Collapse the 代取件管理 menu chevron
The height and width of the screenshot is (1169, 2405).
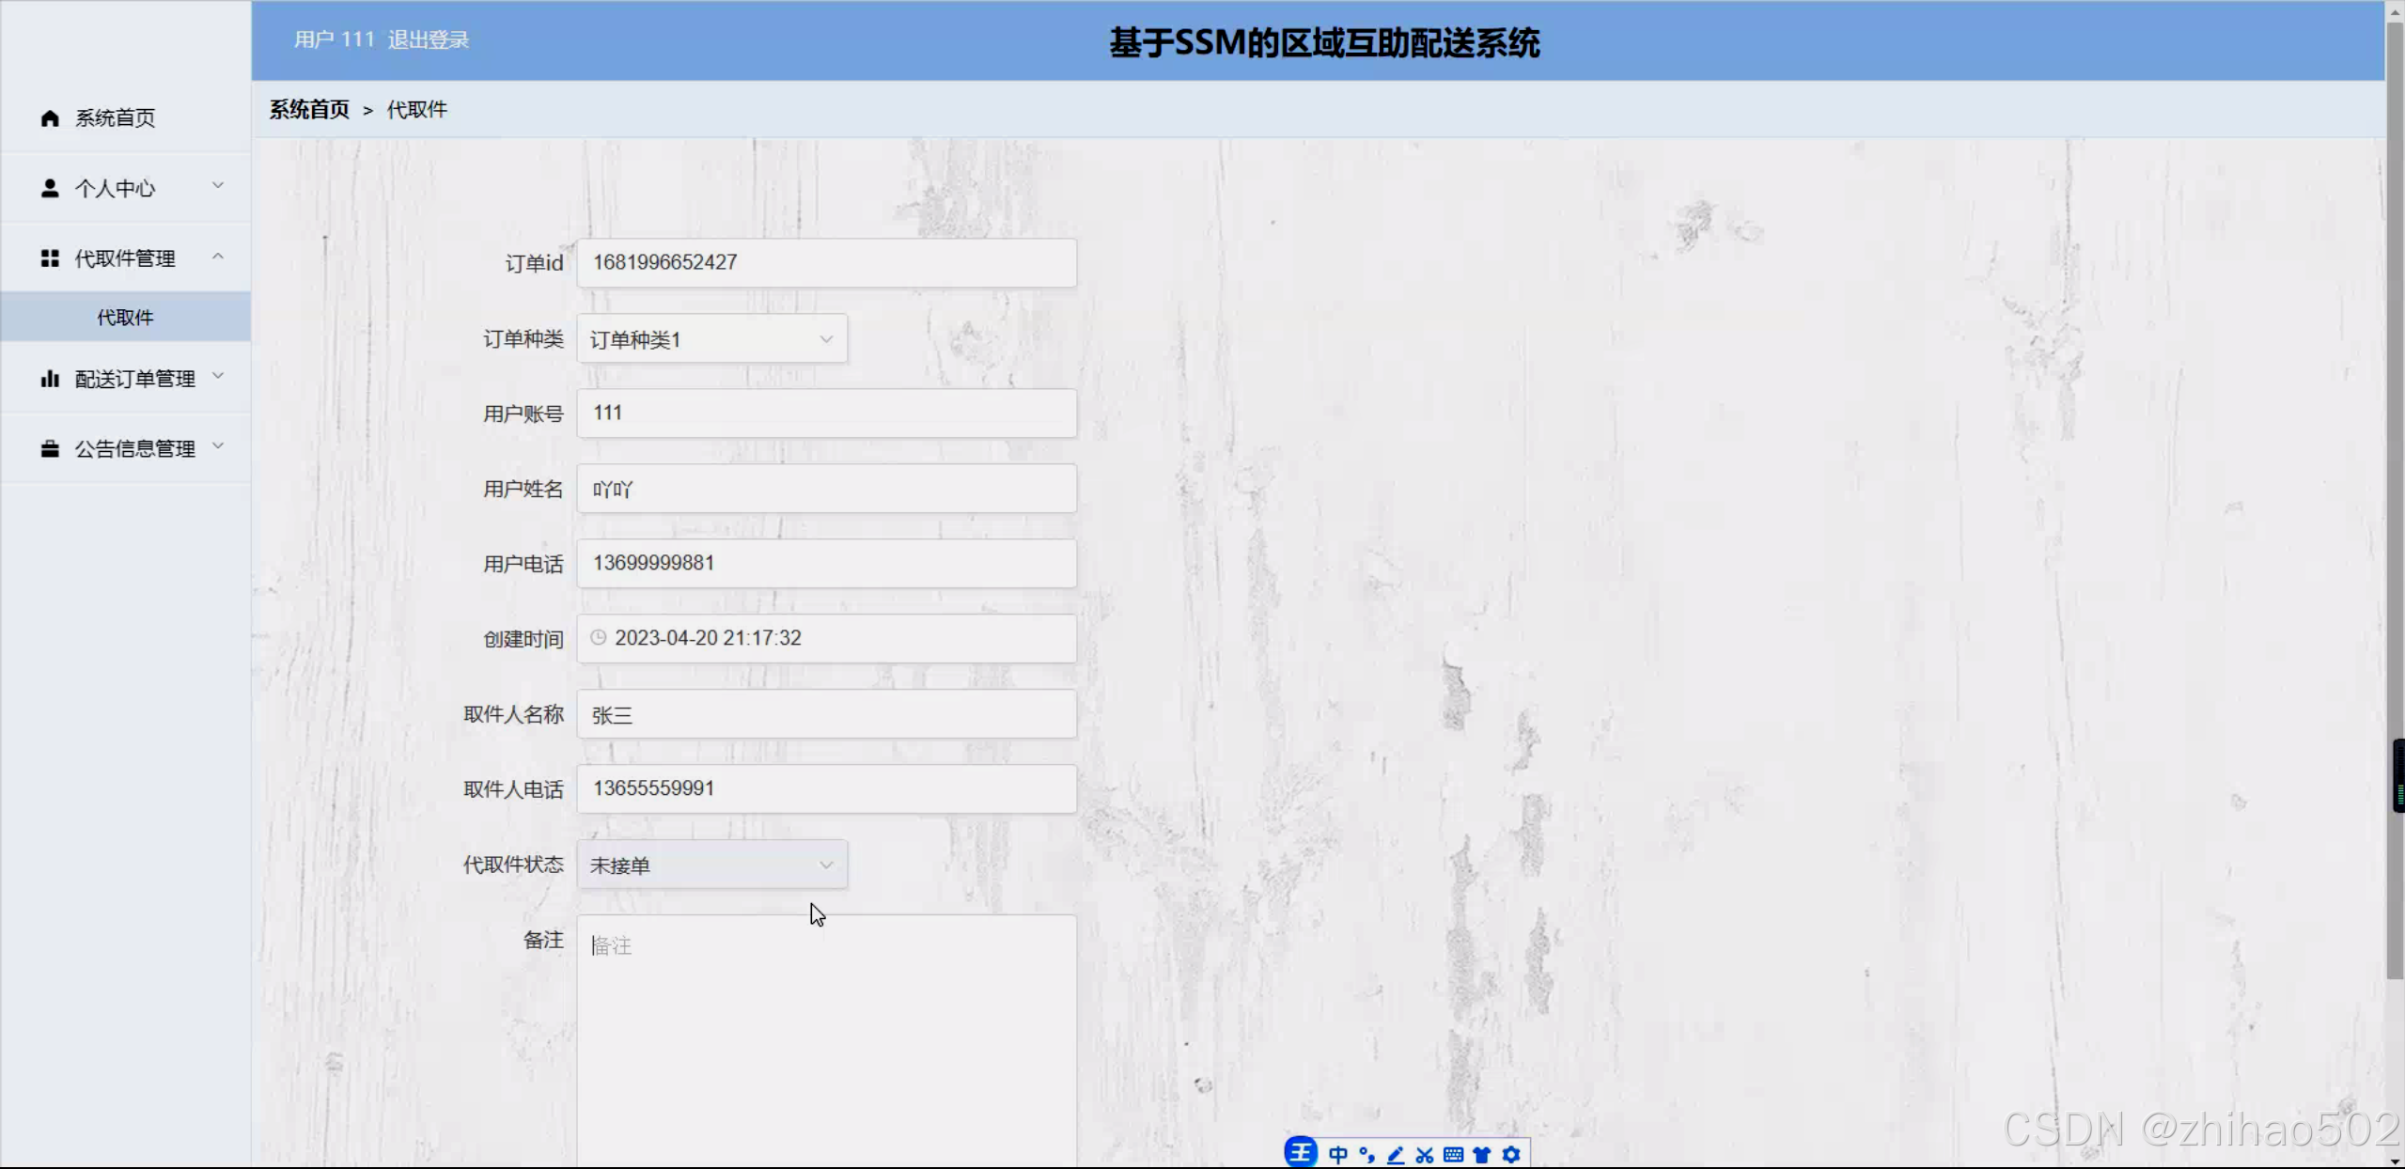218,257
